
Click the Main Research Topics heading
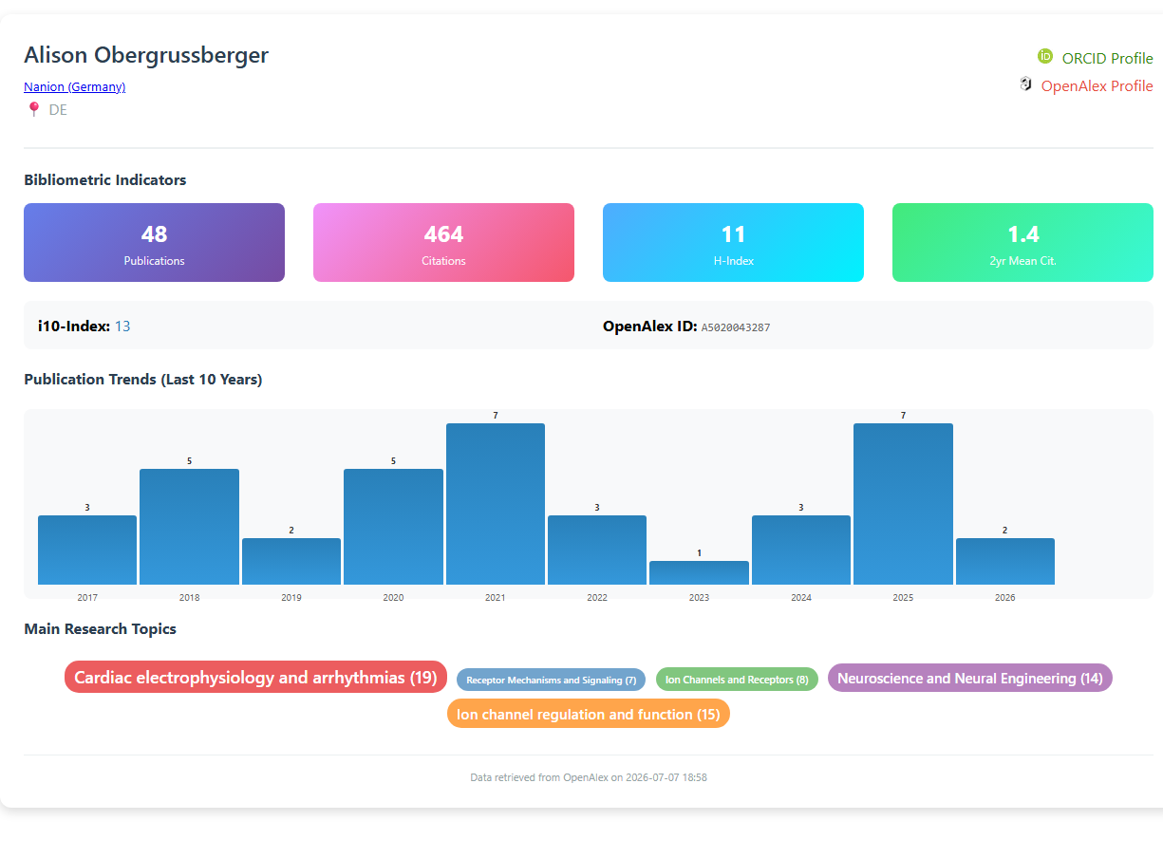tap(100, 628)
